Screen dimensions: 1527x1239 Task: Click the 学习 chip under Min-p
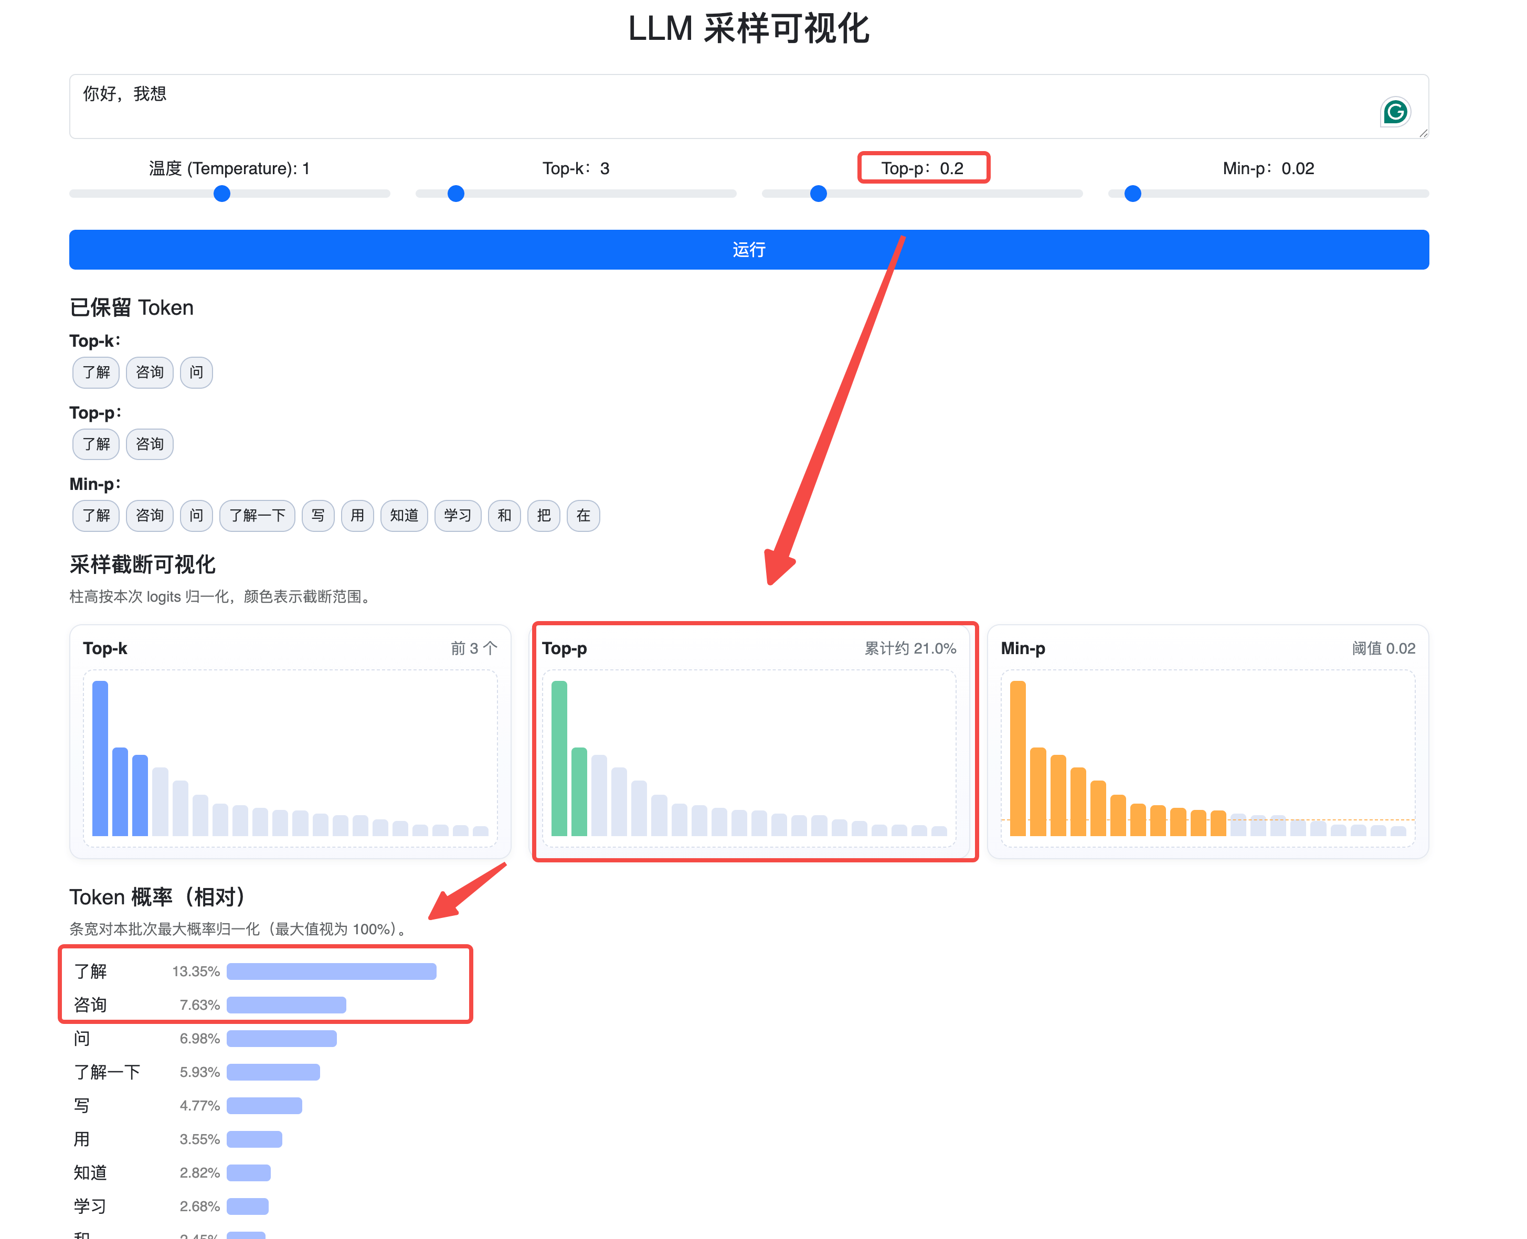point(457,515)
